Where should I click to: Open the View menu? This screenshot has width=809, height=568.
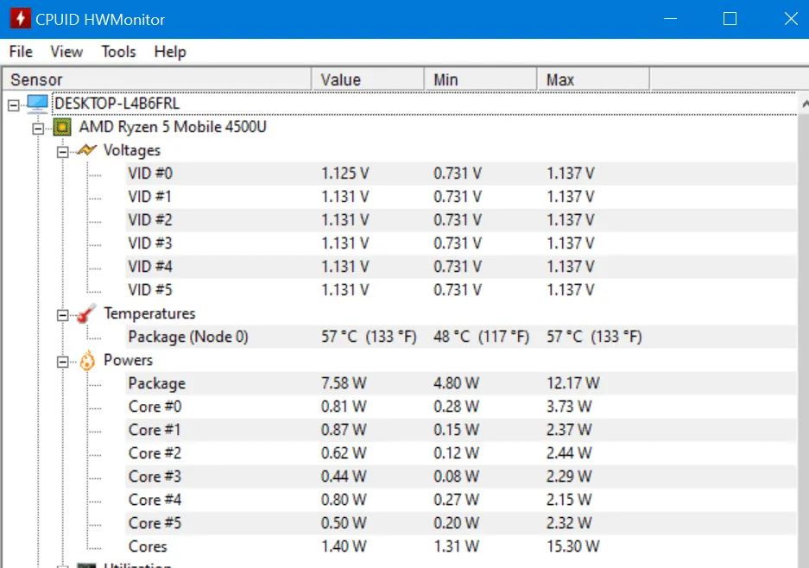pos(66,52)
